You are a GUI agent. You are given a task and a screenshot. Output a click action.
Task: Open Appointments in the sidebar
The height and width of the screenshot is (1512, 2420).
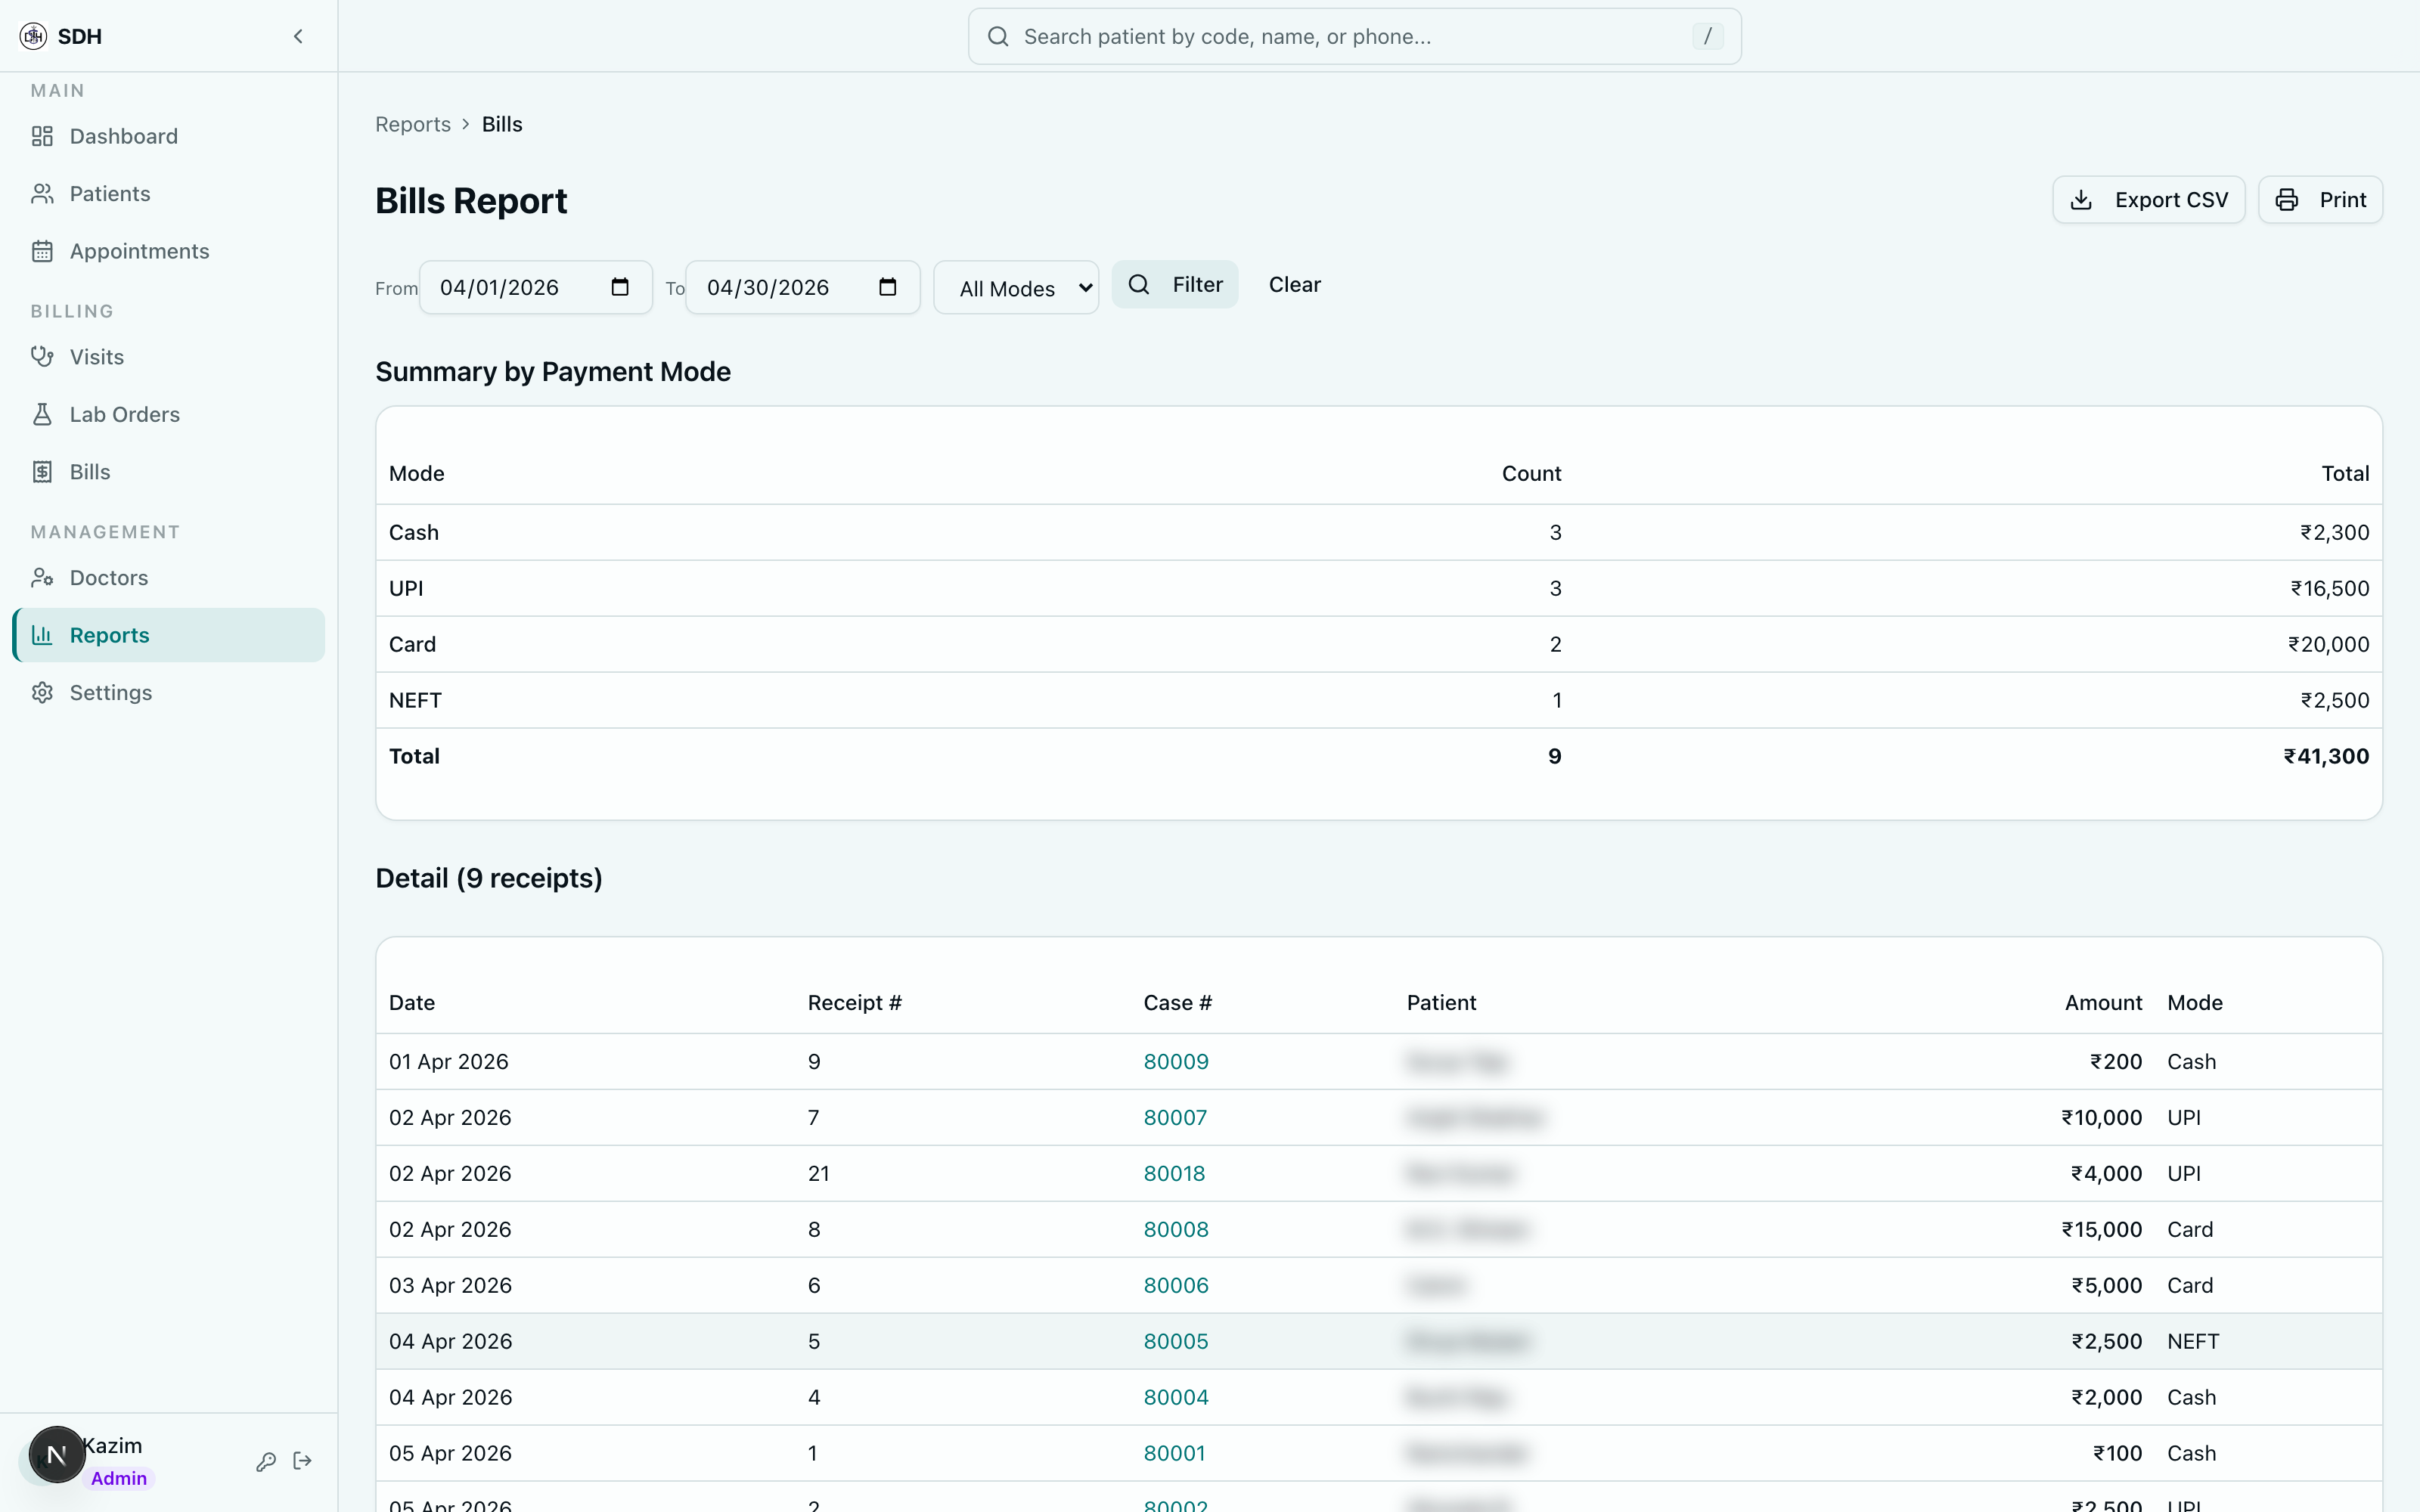pyautogui.click(x=168, y=251)
